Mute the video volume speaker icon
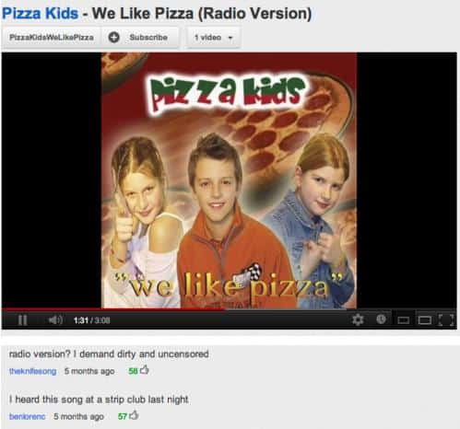 coord(55,320)
